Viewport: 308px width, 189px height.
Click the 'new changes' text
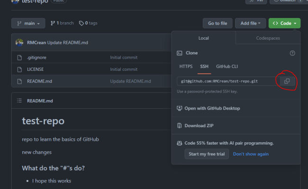pos(37,152)
